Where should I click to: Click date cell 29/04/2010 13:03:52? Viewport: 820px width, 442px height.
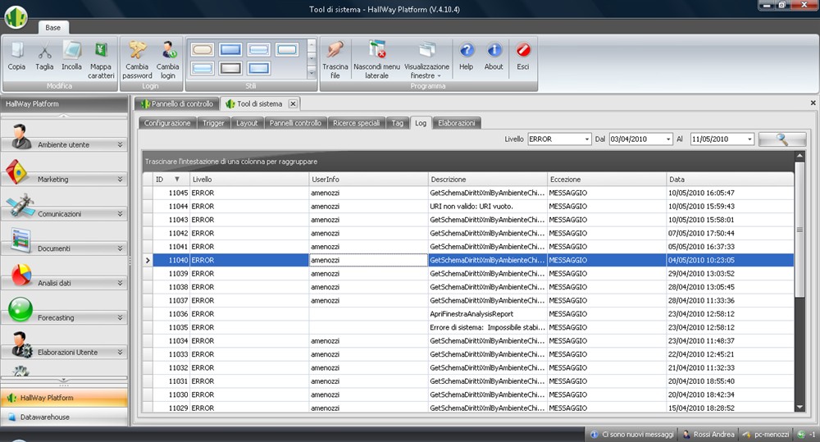click(x=730, y=274)
